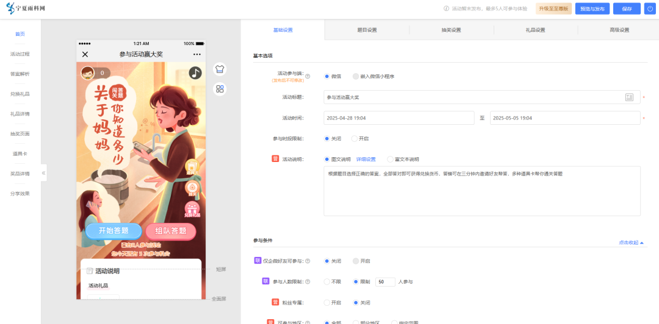The width and height of the screenshot is (659, 324).
Task: Open 道具卡 in left sidebar
Action: [x=20, y=153]
